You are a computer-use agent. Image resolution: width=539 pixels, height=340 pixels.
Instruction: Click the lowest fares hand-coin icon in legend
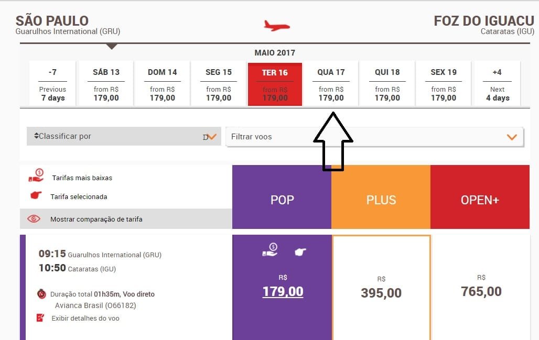pos(36,175)
